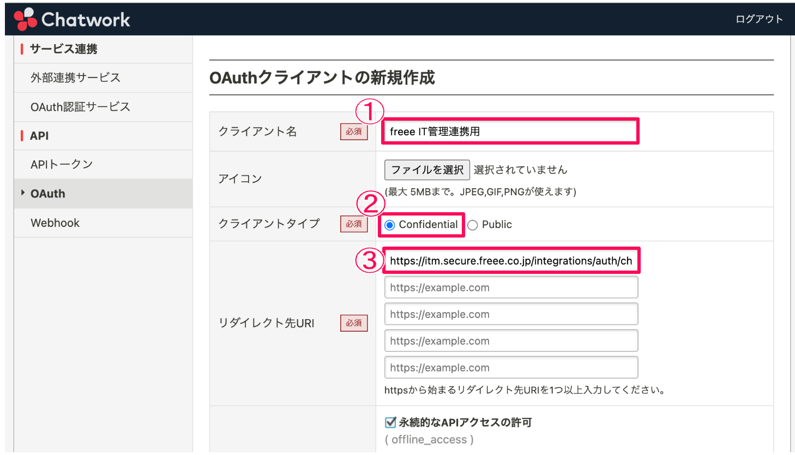Click the Chatwork logo icon

[26, 20]
